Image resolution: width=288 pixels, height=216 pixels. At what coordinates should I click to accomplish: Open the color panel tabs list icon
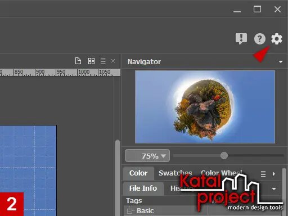point(263,174)
